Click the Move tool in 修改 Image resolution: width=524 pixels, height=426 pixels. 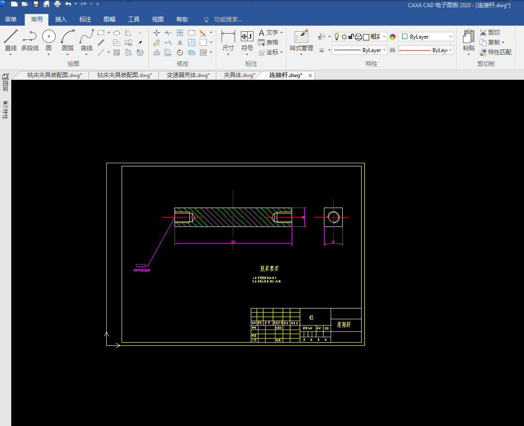(157, 33)
